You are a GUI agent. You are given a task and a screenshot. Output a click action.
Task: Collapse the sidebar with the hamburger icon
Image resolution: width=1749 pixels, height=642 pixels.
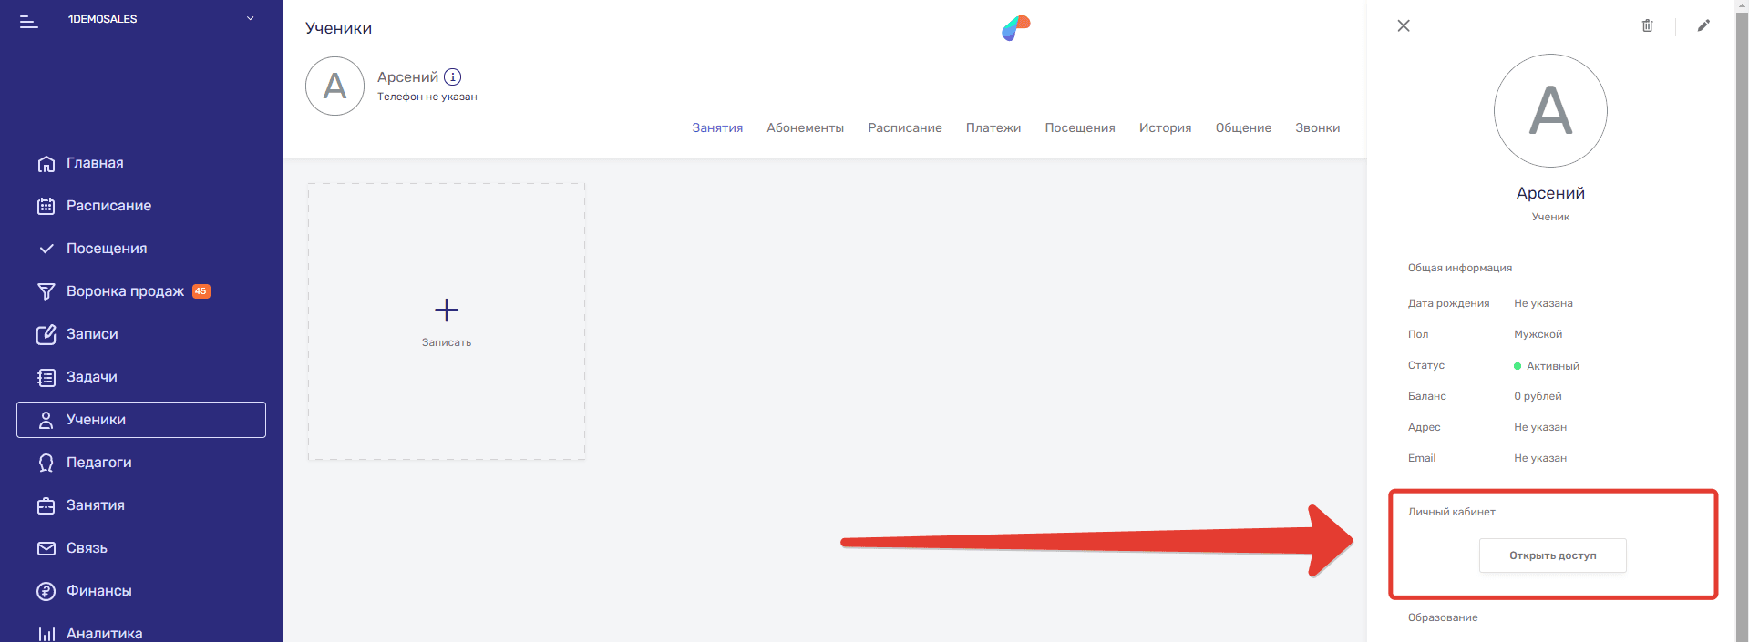point(29,21)
